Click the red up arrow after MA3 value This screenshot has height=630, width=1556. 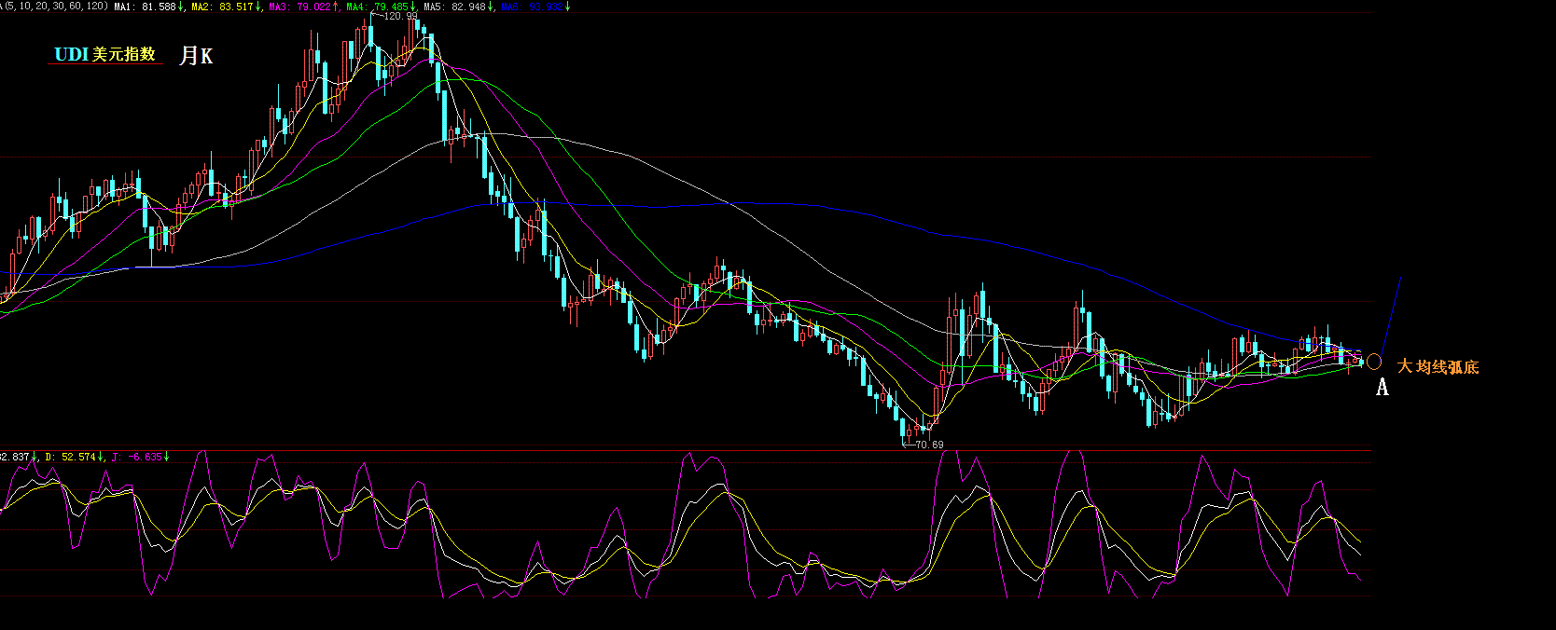pyautogui.click(x=336, y=7)
